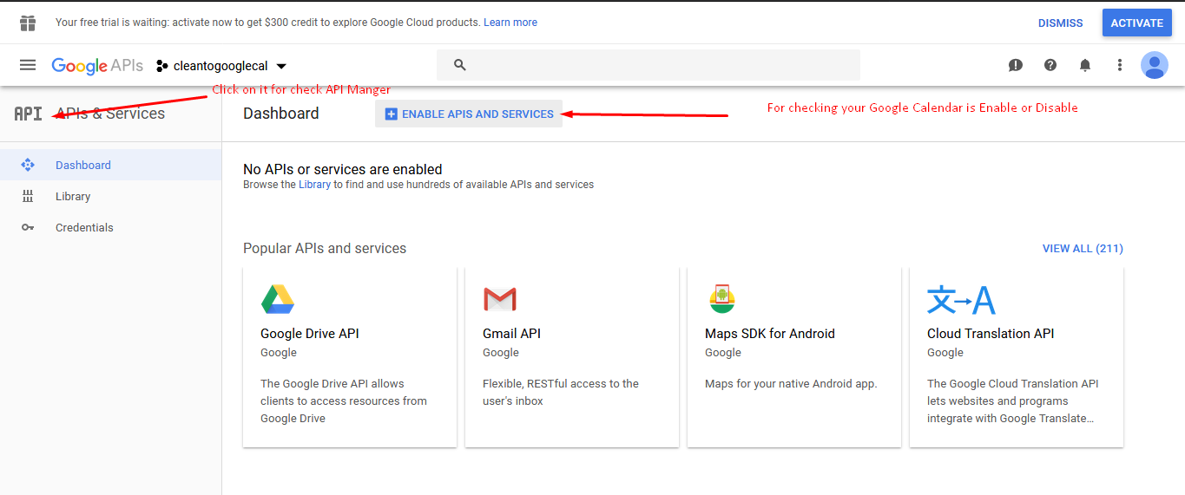The width and height of the screenshot is (1185, 495).
Task: Select the Credentials menu item
Action: (x=111, y=227)
